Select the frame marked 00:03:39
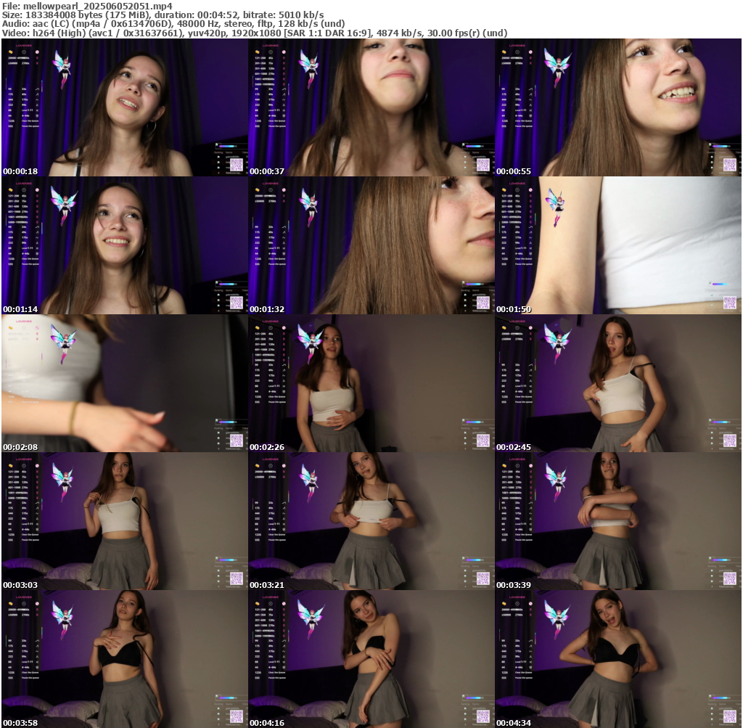The image size is (743, 728). (x=617, y=520)
